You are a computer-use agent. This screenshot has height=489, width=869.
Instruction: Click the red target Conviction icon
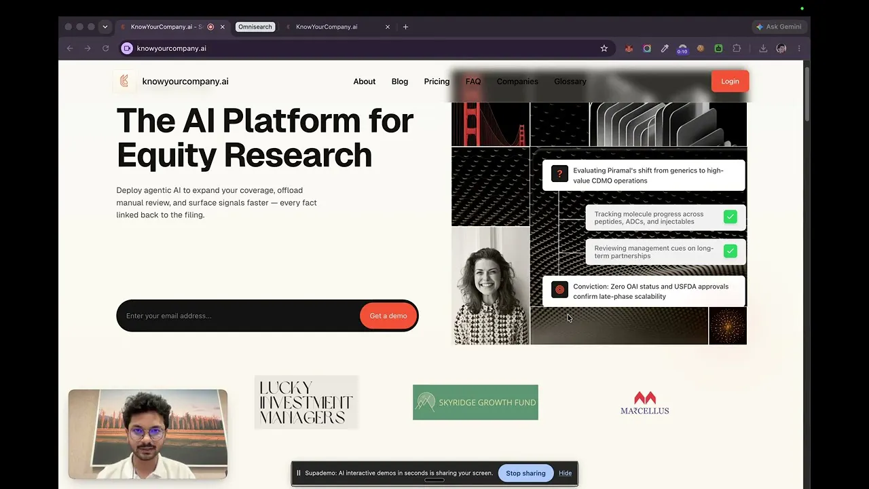(559, 290)
